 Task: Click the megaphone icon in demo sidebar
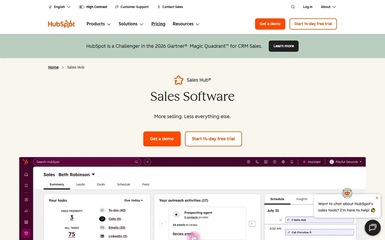tap(26, 211)
